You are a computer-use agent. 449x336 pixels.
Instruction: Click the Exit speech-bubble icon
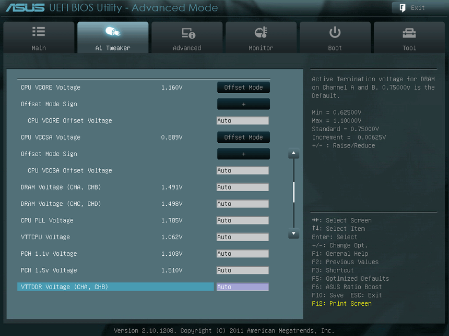tap(401, 7)
